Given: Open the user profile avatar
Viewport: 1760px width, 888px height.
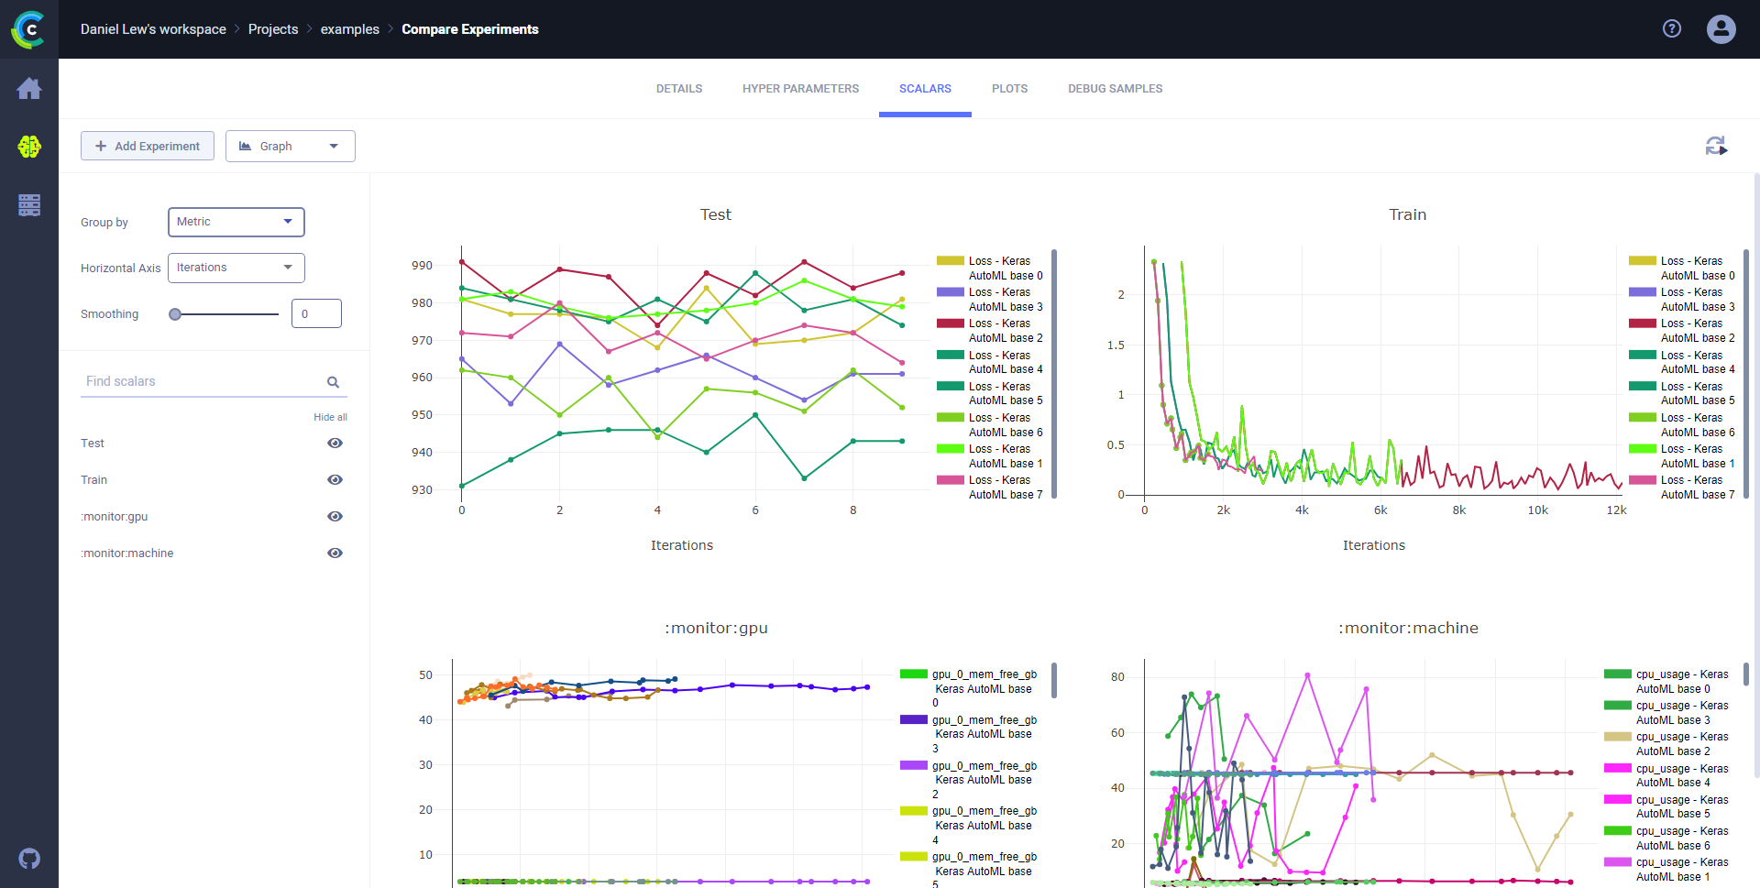Looking at the screenshot, I should click(x=1721, y=29).
